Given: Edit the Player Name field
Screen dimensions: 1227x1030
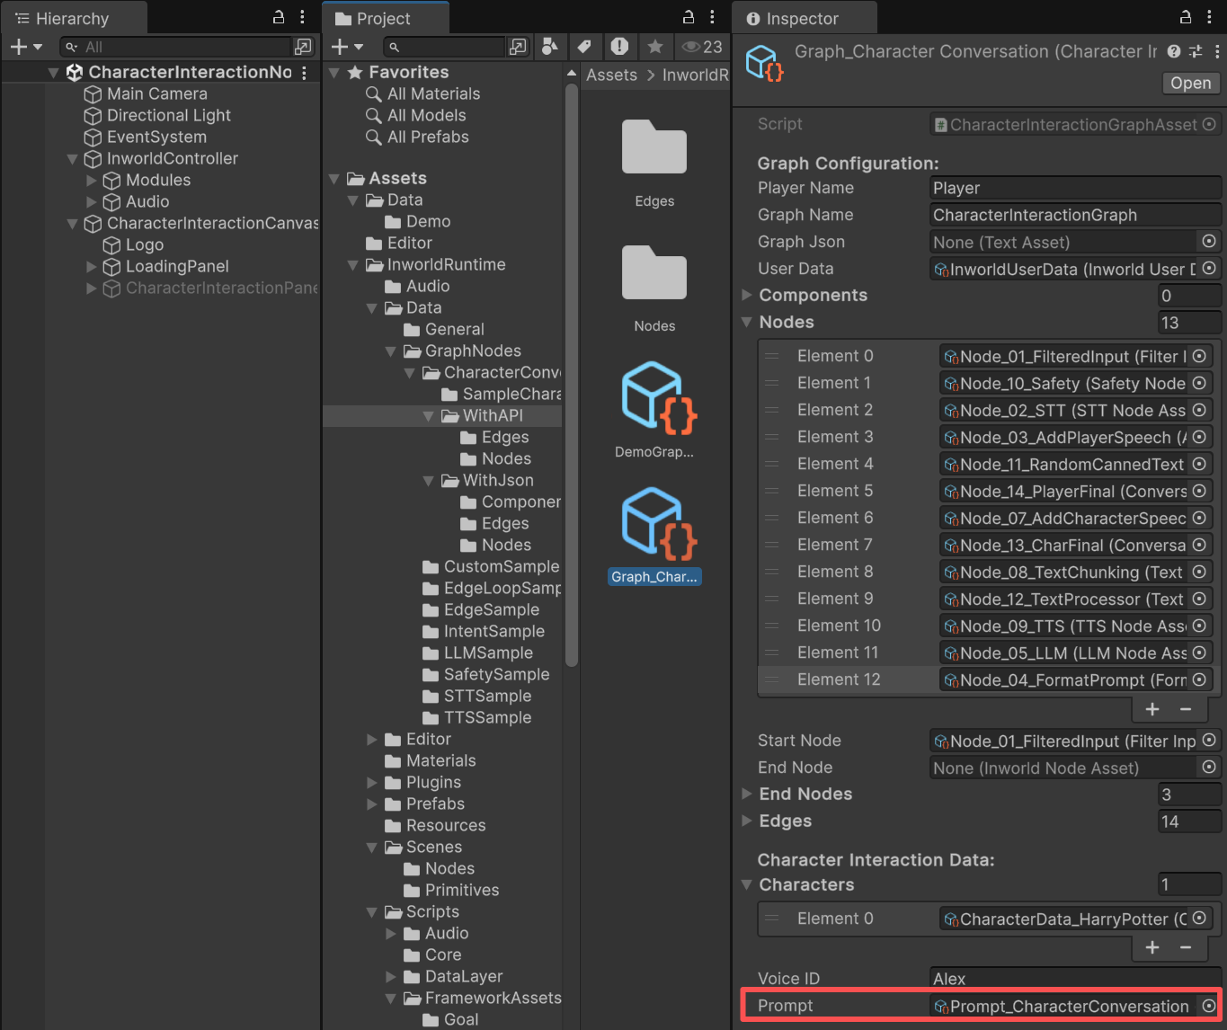Looking at the screenshot, I should point(1075,188).
